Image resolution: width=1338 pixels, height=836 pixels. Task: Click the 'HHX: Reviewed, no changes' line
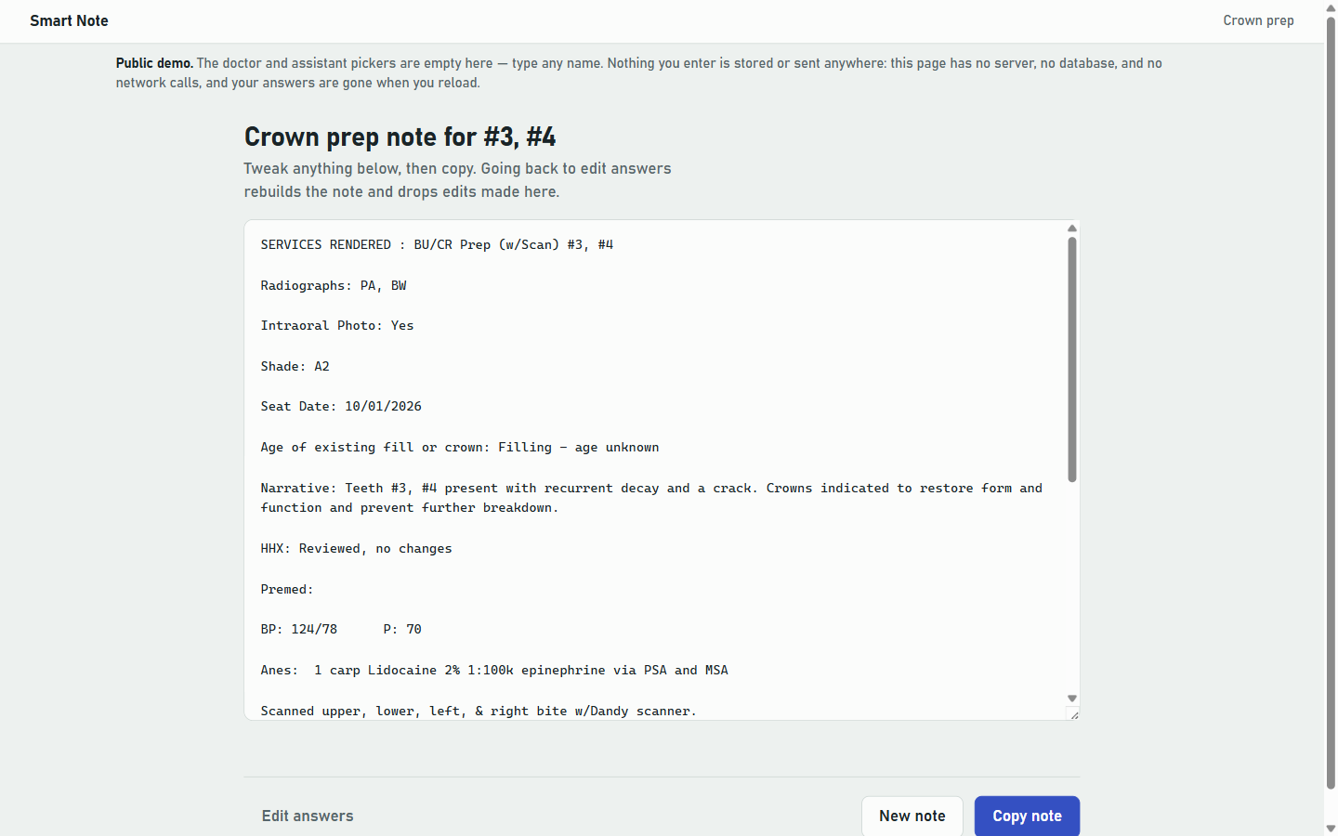[357, 548]
